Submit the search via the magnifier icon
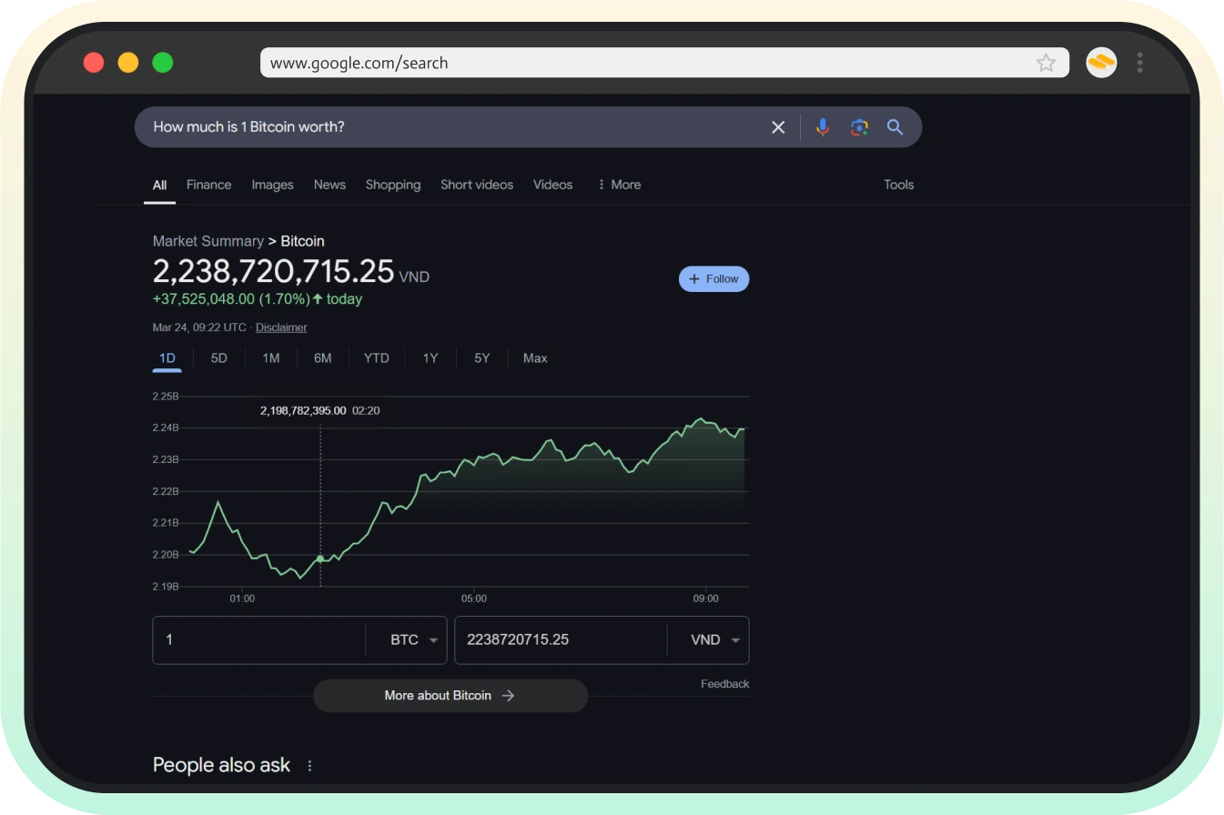Viewport: 1224px width, 815px height. 895,127
